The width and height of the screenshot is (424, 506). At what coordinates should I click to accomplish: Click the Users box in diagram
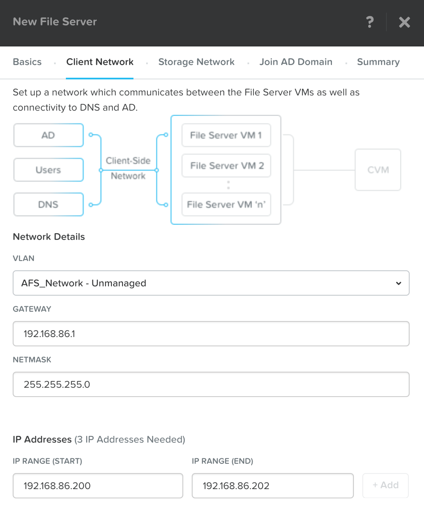point(49,170)
